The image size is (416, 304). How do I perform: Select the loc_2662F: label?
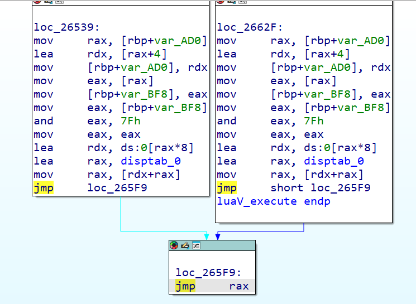(250, 27)
